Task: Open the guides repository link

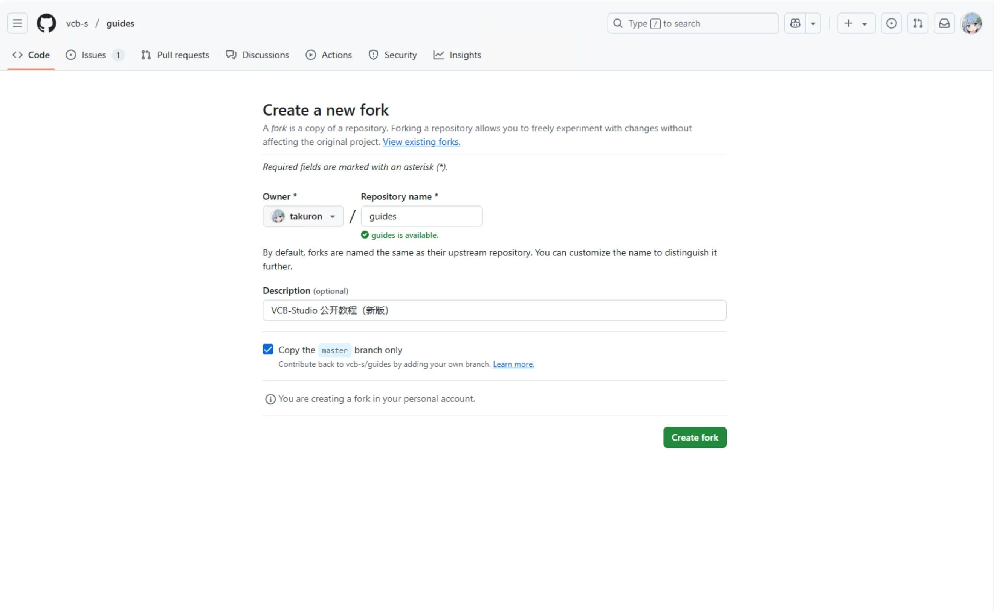Action: tap(120, 23)
